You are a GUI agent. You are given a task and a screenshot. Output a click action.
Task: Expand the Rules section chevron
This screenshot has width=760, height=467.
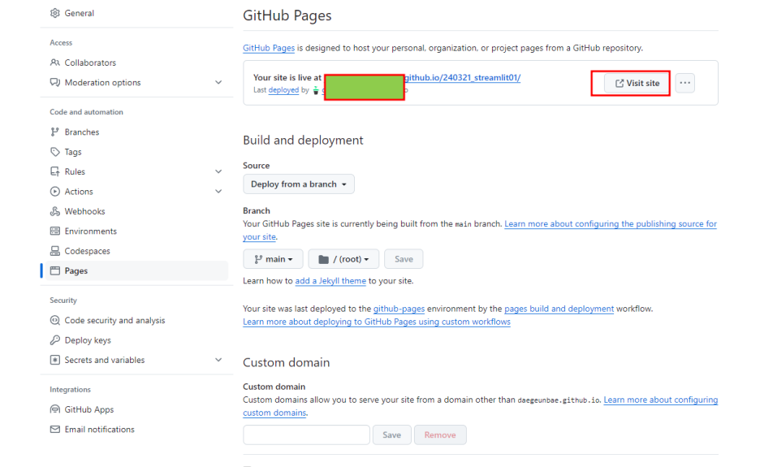tap(218, 171)
